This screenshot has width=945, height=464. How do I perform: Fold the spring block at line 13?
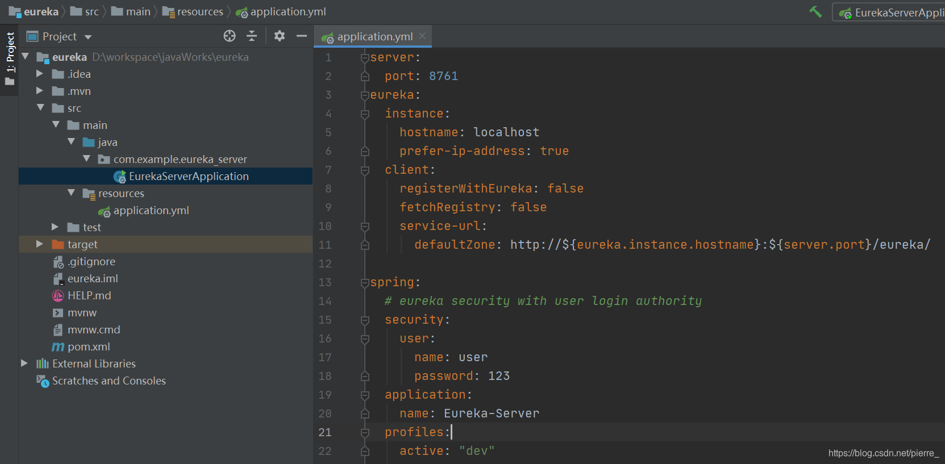click(x=365, y=282)
